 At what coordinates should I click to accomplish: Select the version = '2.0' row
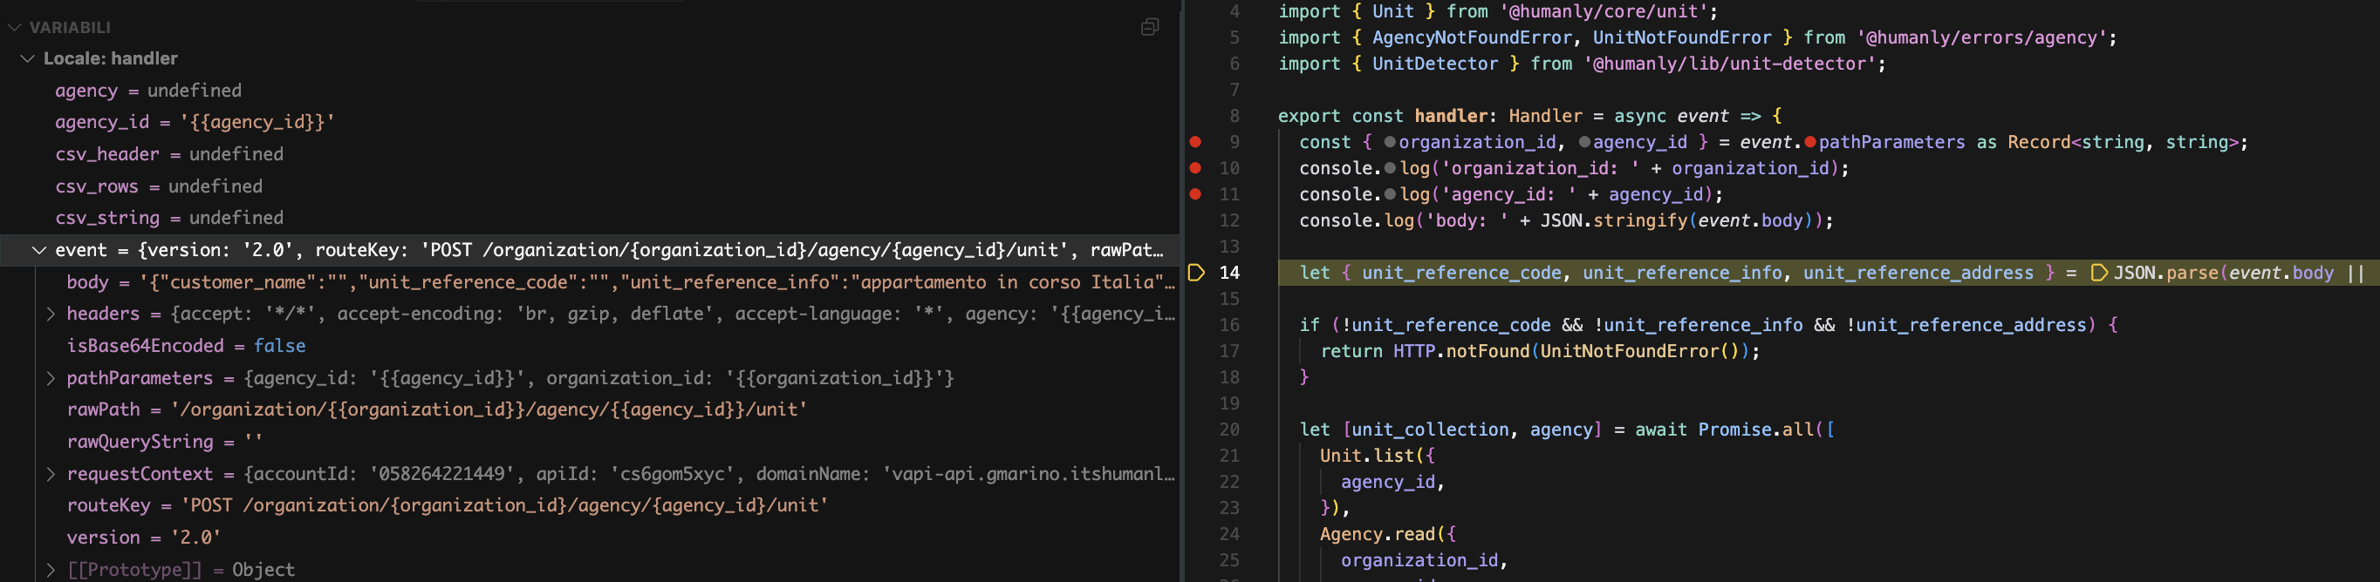coord(592,538)
